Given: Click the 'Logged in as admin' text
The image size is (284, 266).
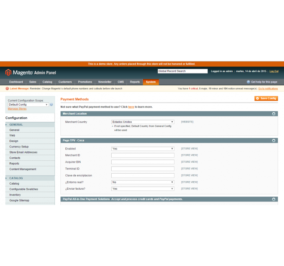Looking at the screenshot, I should [222, 71].
